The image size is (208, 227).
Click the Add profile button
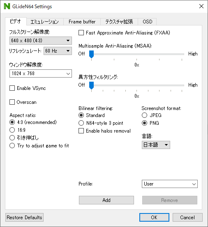coord(106,200)
